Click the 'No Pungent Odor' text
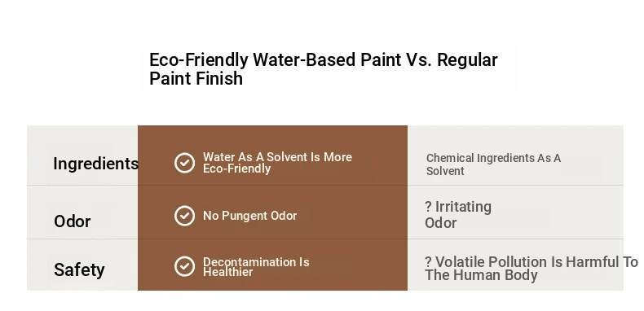This screenshot has width=644, height=311. click(249, 216)
